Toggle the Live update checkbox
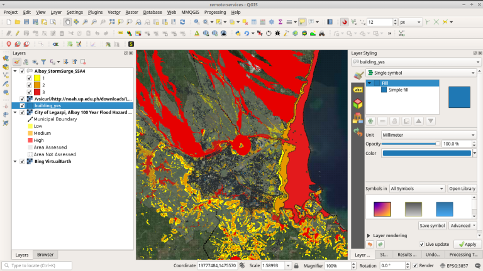Viewport: 483px width, 271px height. point(422,244)
